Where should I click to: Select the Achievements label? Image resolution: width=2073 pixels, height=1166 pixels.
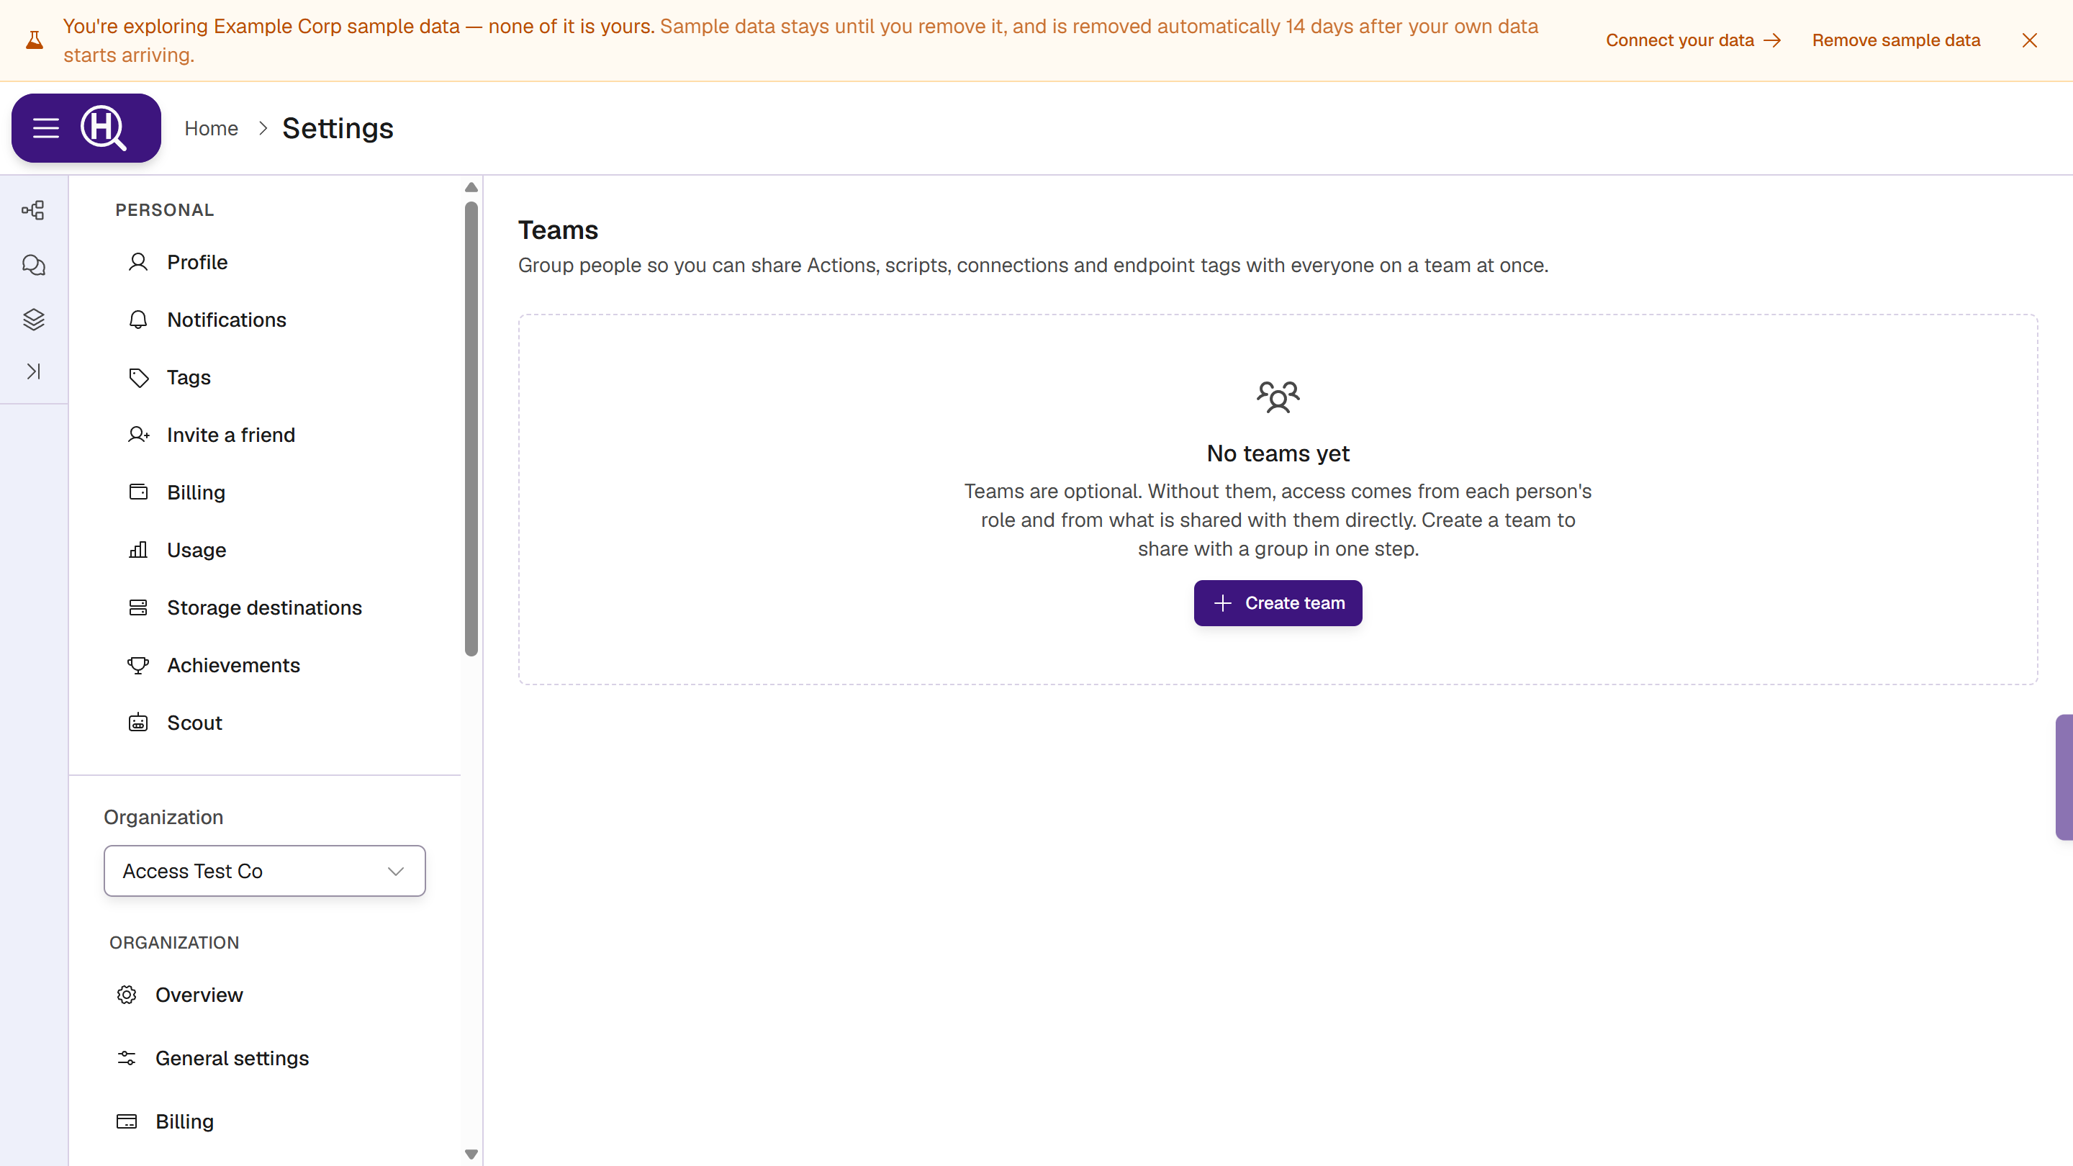(233, 666)
